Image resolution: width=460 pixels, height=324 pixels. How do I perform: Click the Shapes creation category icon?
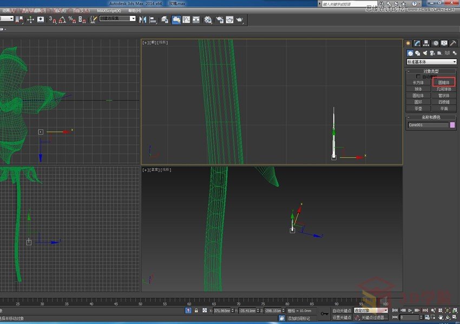pyautogui.click(x=418, y=53)
